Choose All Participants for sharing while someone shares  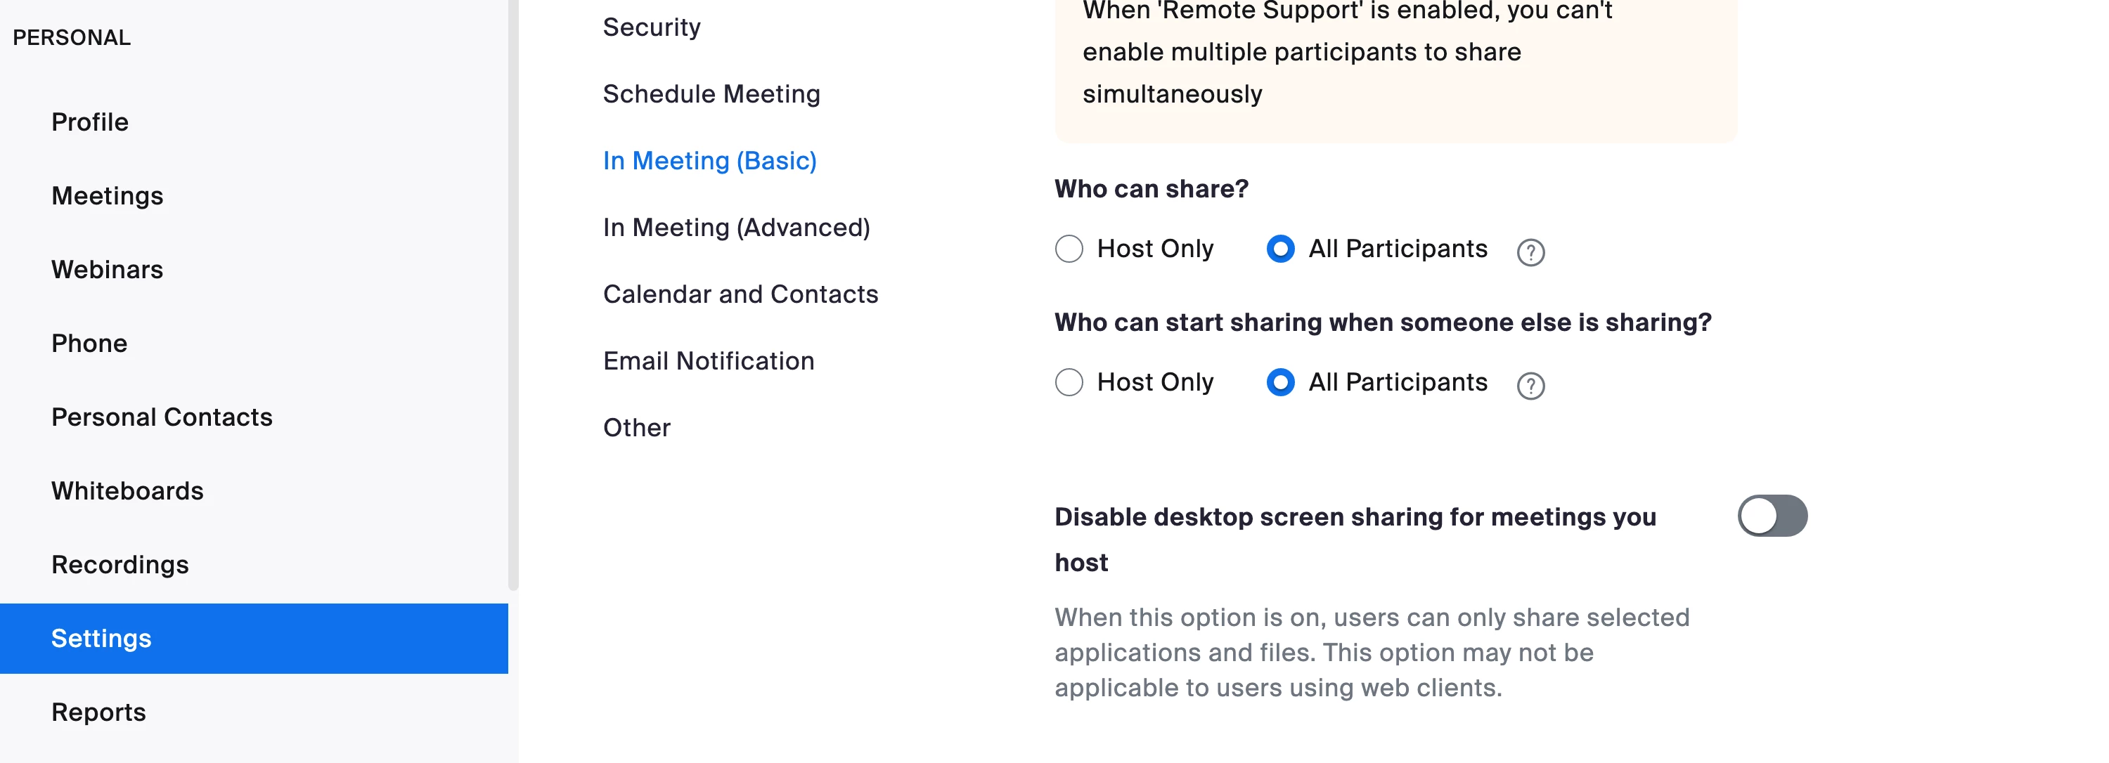(1279, 382)
